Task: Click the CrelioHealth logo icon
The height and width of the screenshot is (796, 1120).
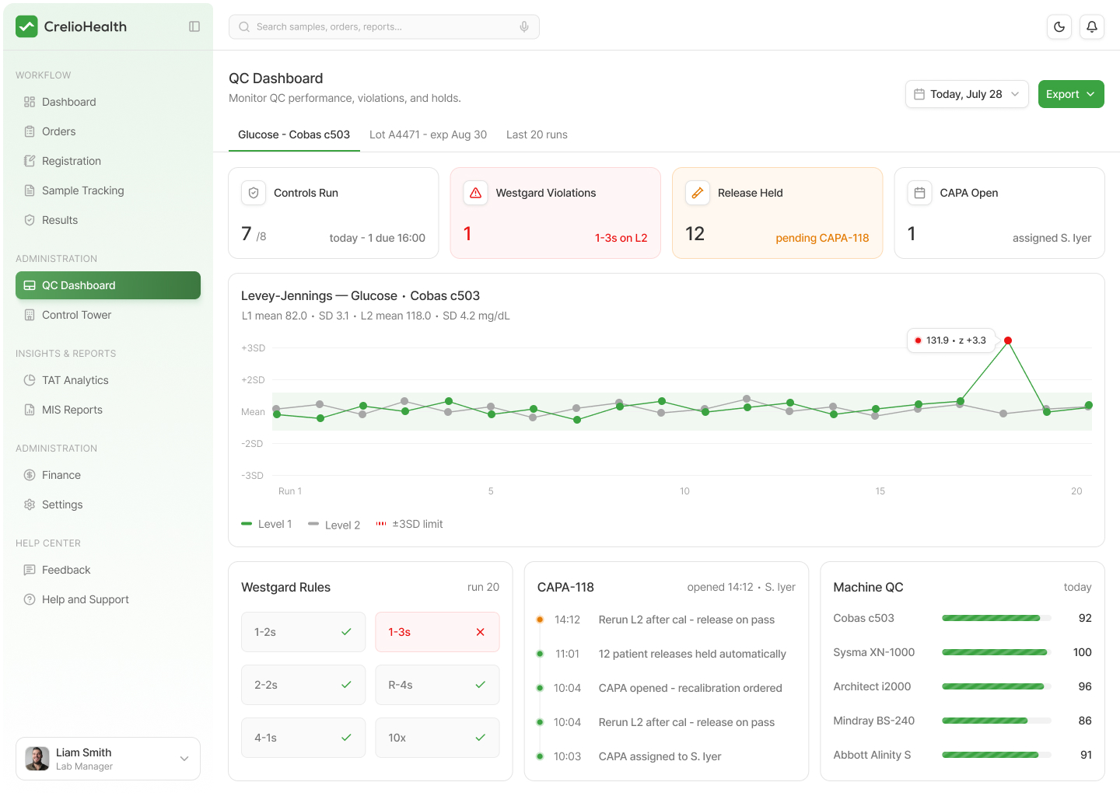Action: point(26,26)
